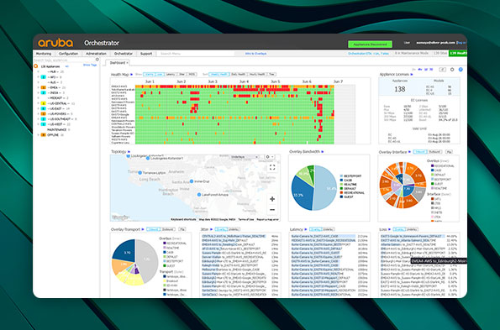Screen dimensions: 500x330
Task: Click the Overlays link in the menu bar
Action: click(x=255, y=54)
